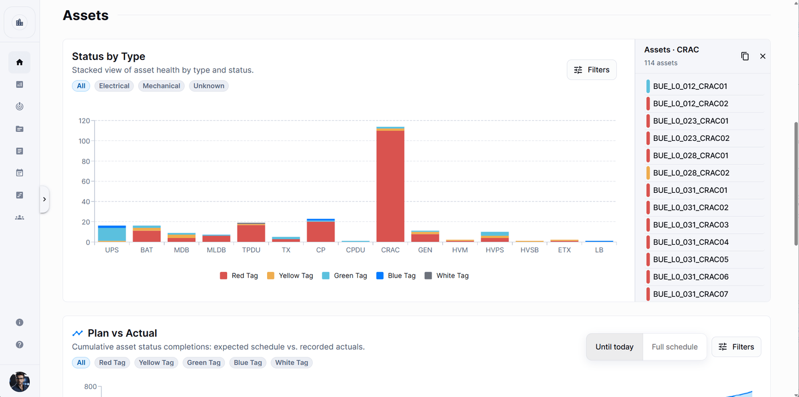Open the circular gauge sidebar icon

[x=19, y=107]
